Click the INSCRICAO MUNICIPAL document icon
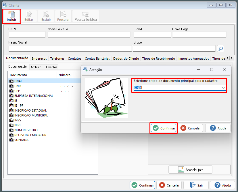Image resolution: width=238 pixels, height=192 pixels. [11, 115]
